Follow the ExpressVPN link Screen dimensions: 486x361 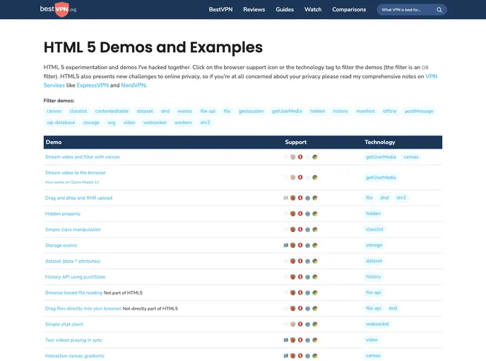[93, 85]
